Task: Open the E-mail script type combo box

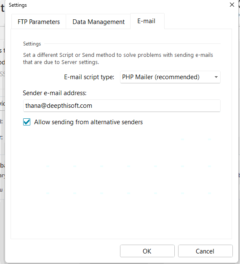Action: (x=170, y=77)
